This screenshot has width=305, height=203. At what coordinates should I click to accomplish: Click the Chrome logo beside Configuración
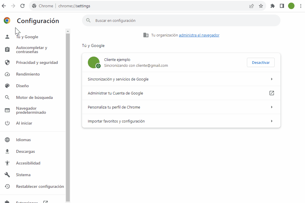click(7, 20)
